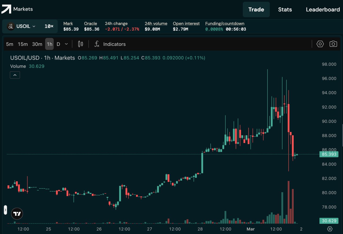Click the Oracle price label

tap(91, 23)
